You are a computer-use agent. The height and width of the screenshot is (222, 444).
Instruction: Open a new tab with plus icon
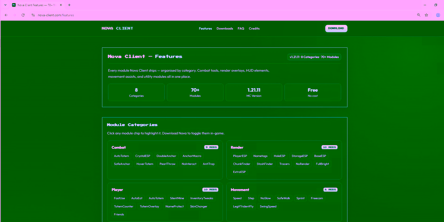pyautogui.click(x=69, y=5)
